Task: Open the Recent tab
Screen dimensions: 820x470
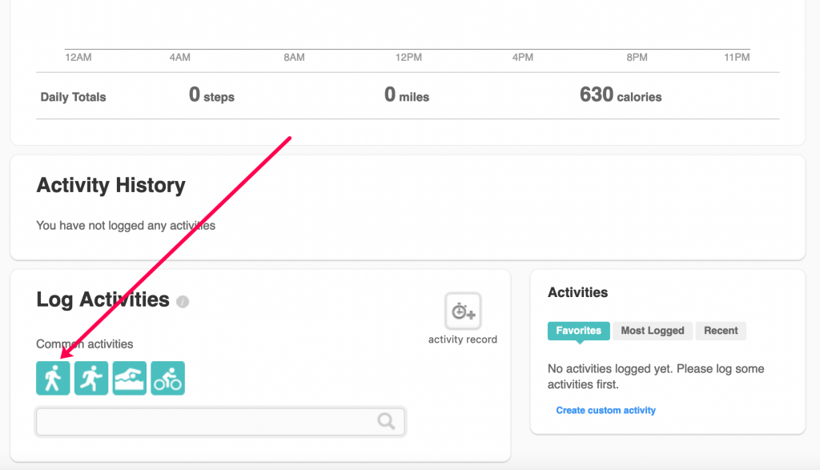Action: pyautogui.click(x=720, y=331)
